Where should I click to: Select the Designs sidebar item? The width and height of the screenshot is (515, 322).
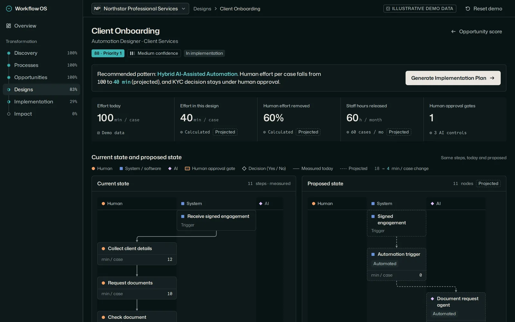coord(41,90)
